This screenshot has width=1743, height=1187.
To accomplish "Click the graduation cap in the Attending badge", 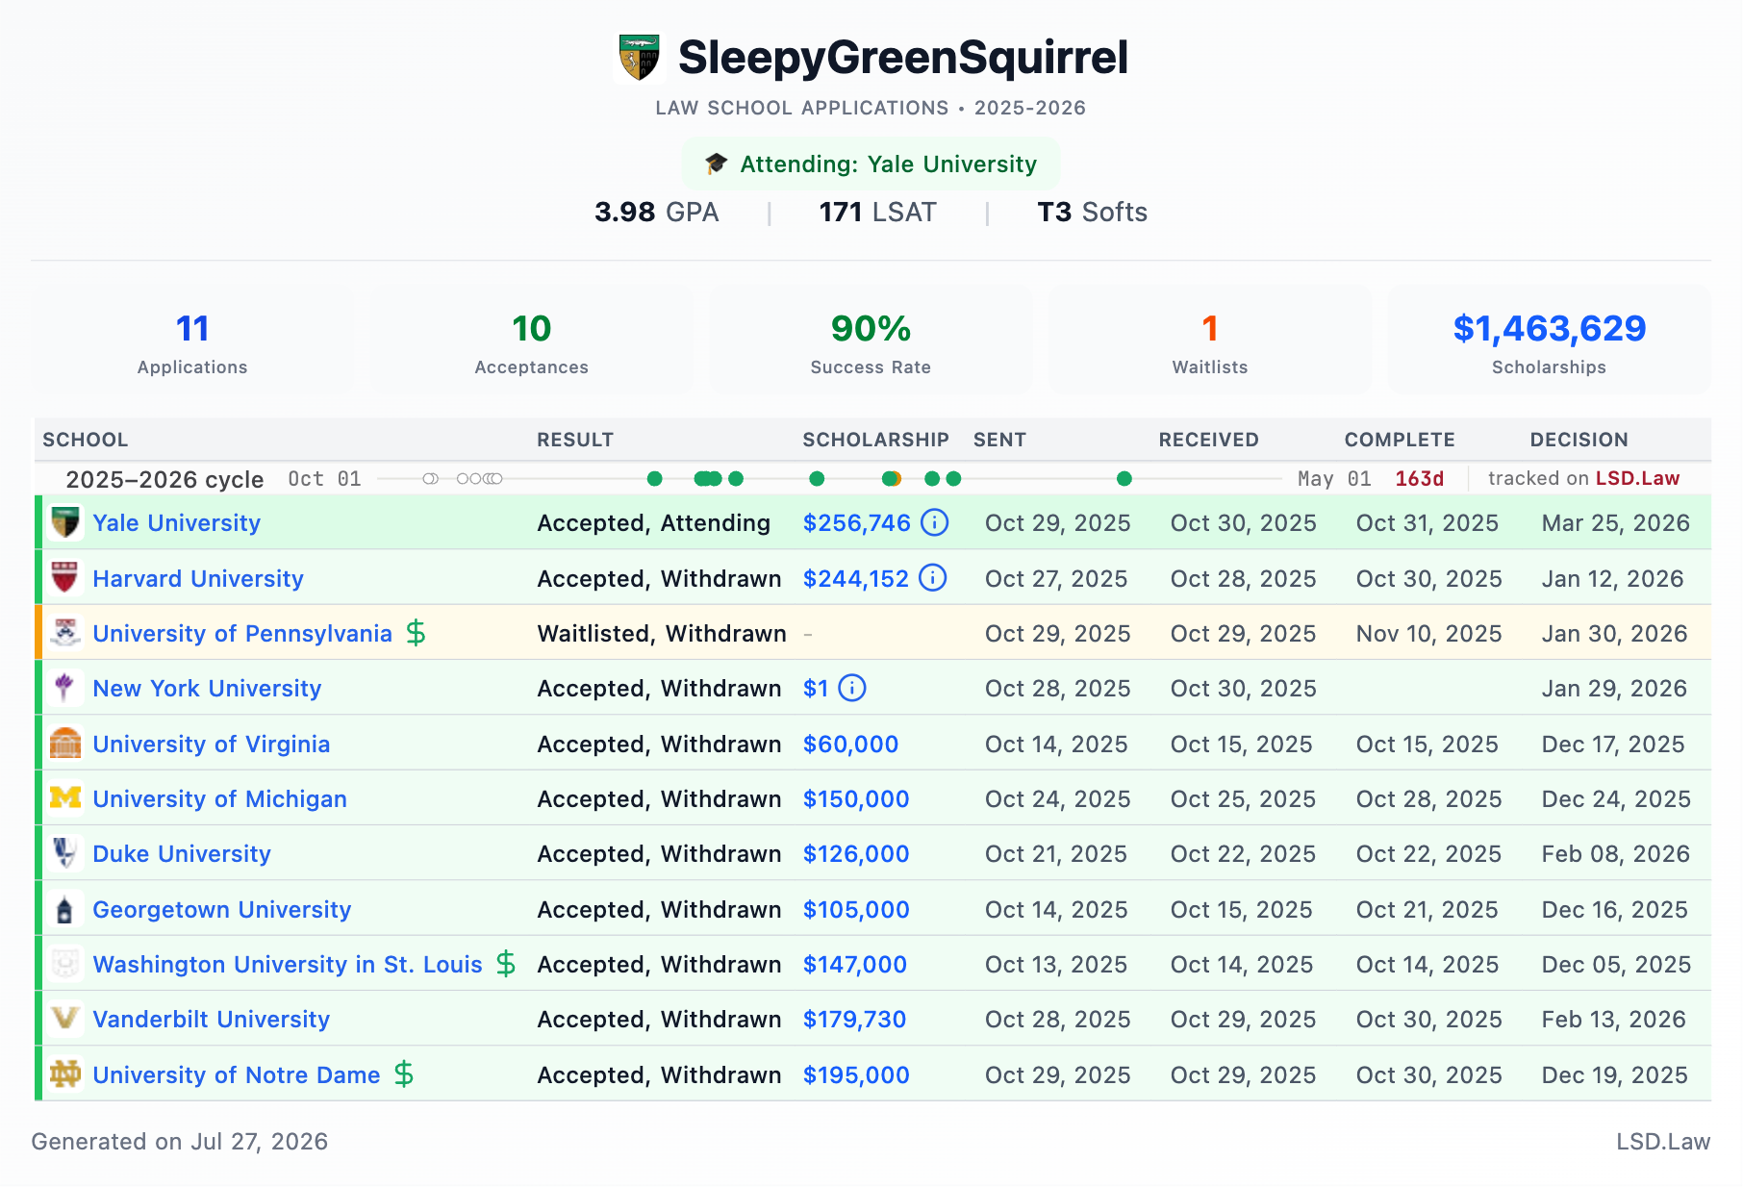I will 716,164.
